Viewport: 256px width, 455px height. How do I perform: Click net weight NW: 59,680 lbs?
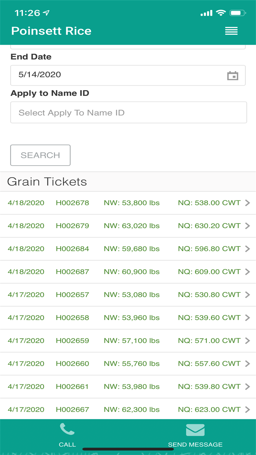132,249
